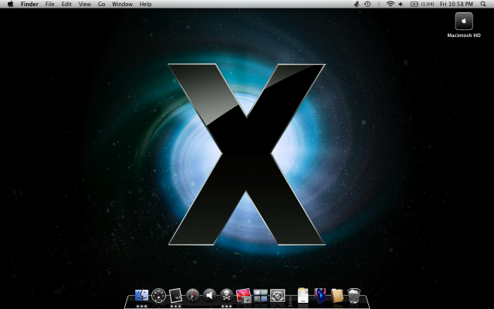Open the tilted black square dock app

point(175,295)
